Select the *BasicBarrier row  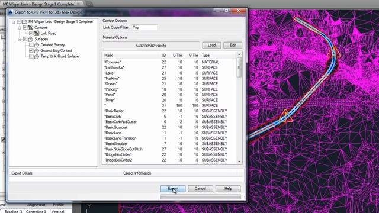pos(170,111)
